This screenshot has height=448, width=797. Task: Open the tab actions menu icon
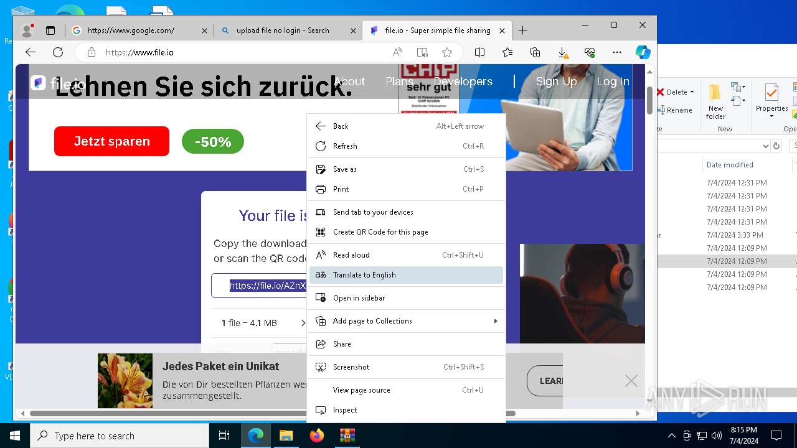[50, 30]
